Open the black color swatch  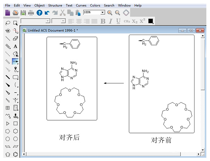click(151, 21)
